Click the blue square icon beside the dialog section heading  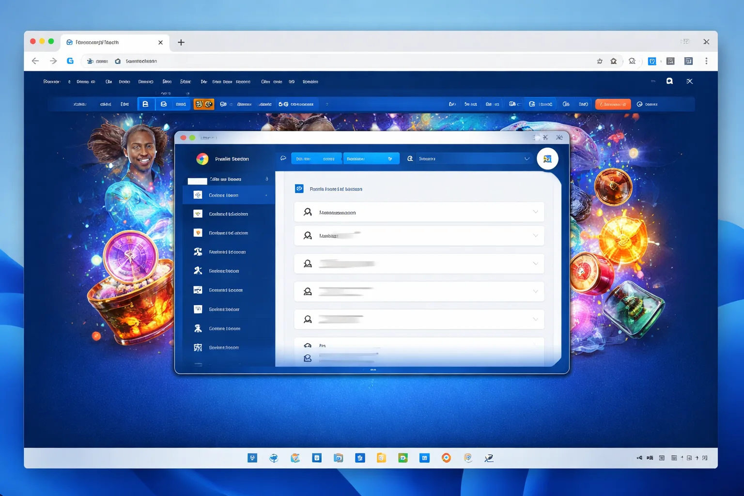(299, 188)
